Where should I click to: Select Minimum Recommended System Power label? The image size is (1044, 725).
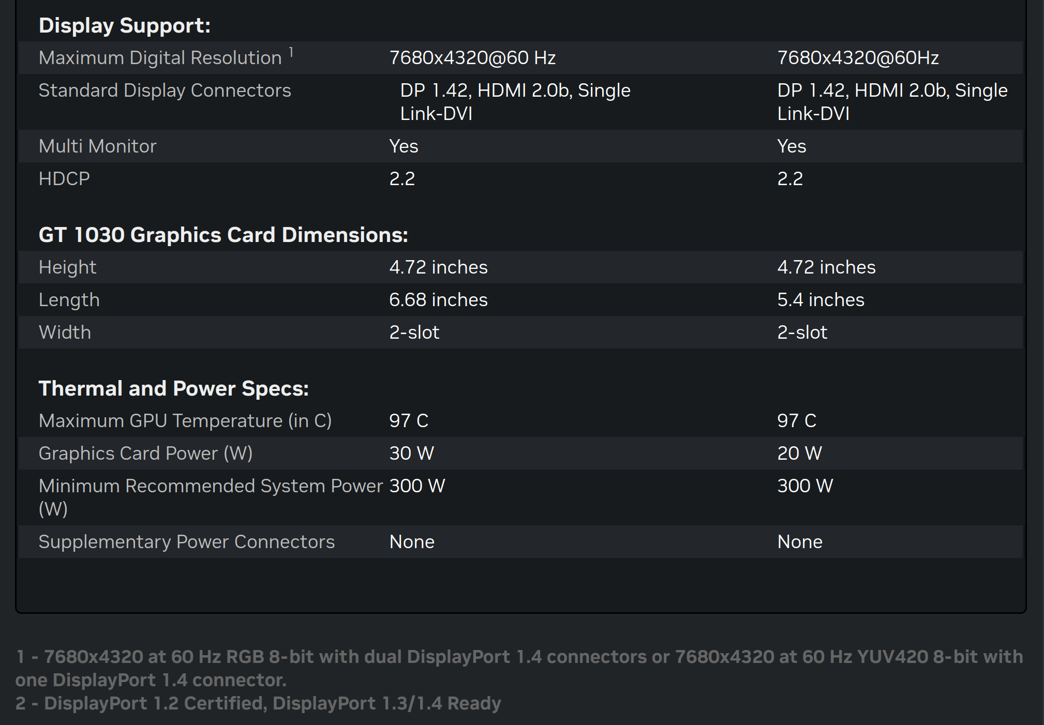[x=211, y=497]
